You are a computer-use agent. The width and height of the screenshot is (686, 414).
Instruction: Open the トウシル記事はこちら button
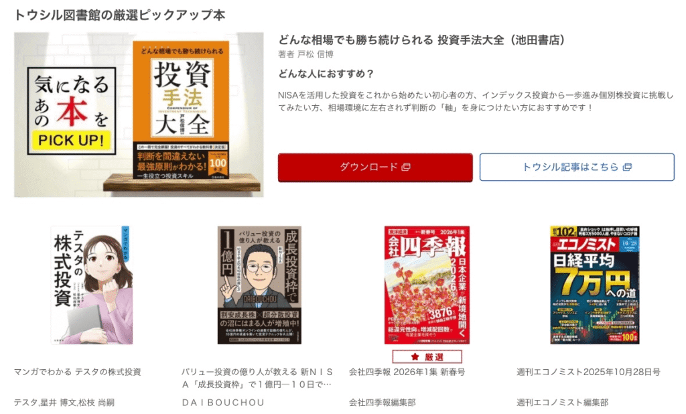click(577, 167)
